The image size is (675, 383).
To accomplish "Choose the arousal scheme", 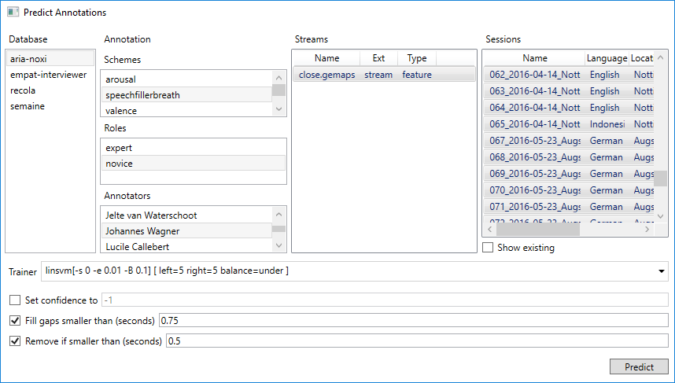I will [186, 79].
